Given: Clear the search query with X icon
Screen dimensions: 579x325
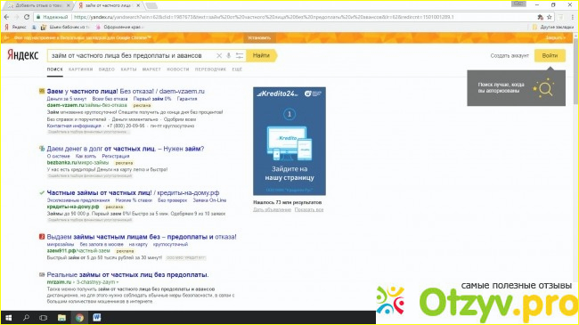Looking at the screenshot, I should point(219,56).
